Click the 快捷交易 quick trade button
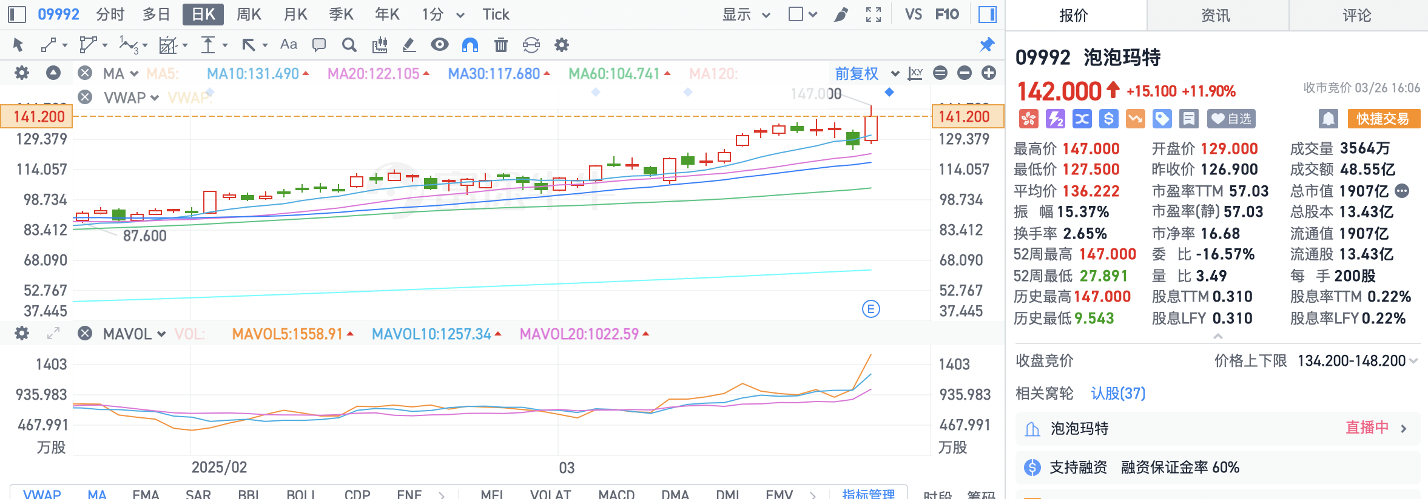The width and height of the screenshot is (1428, 499). (1383, 119)
